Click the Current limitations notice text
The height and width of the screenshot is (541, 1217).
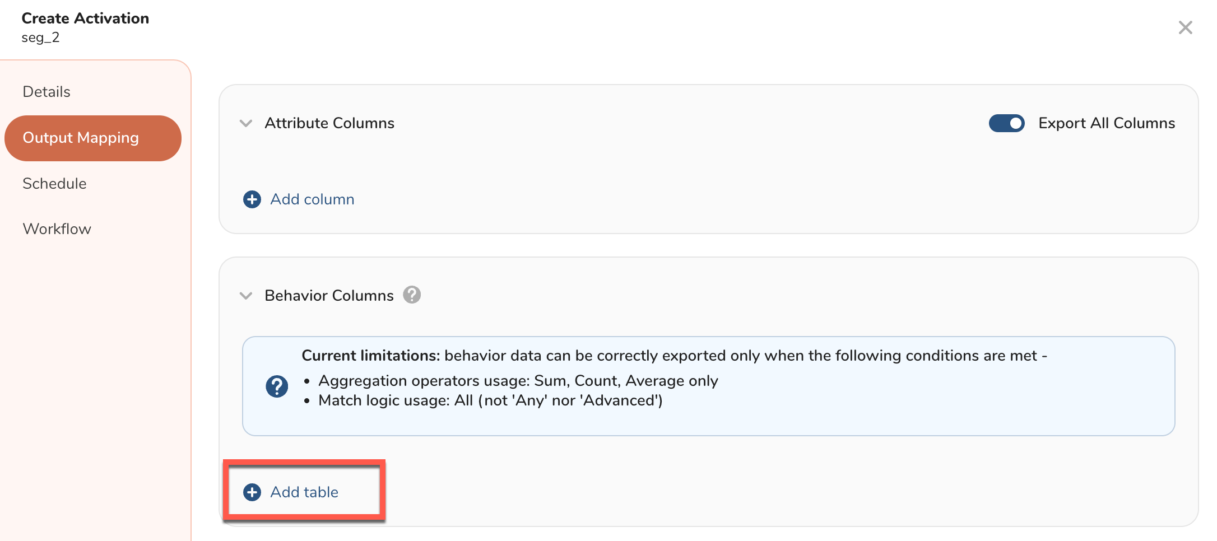click(x=674, y=356)
